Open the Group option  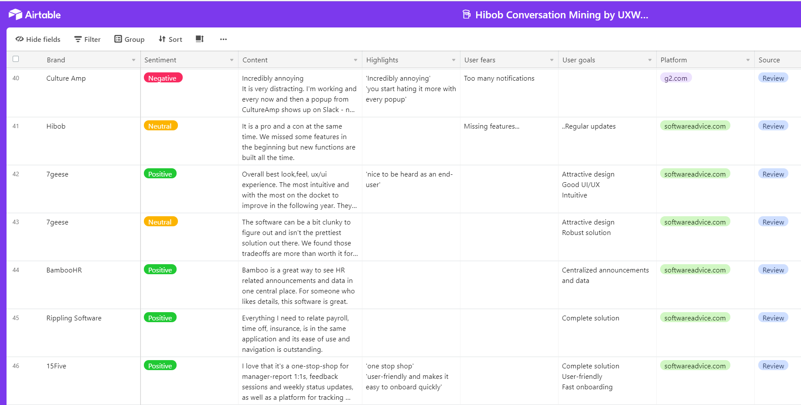pyautogui.click(x=130, y=39)
